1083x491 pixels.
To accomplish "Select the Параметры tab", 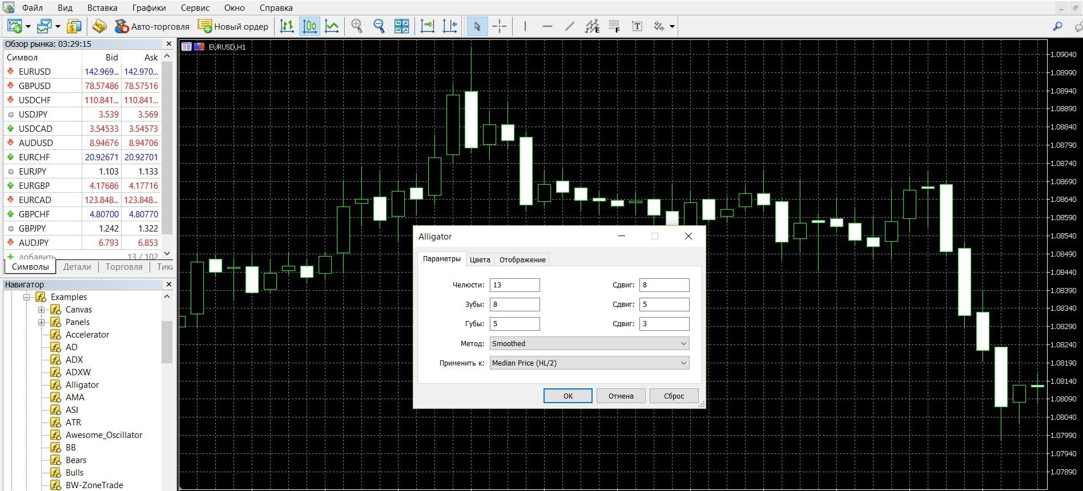I will pyautogui.click(x=441, y=259).
